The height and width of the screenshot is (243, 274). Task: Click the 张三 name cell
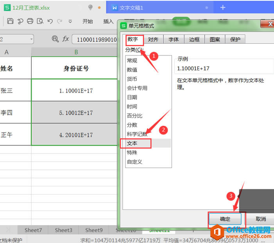(15, 90)
